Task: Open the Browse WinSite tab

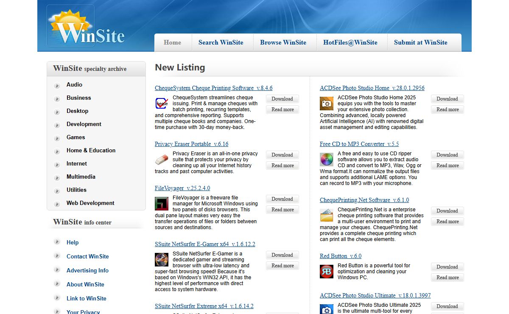Action: (x=283, y=42)
